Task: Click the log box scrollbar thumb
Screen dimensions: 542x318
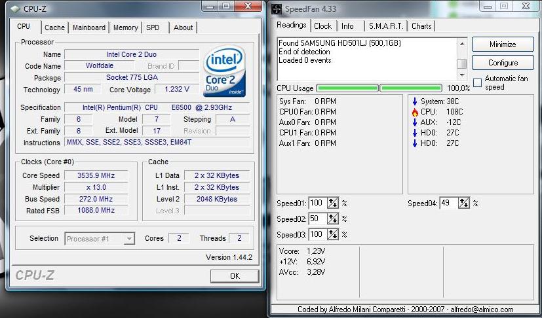Action: (x=461, y=64)
